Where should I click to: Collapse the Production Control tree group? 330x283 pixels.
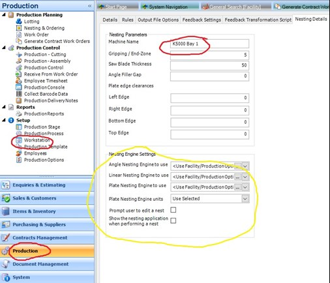[x=4, y=48]
